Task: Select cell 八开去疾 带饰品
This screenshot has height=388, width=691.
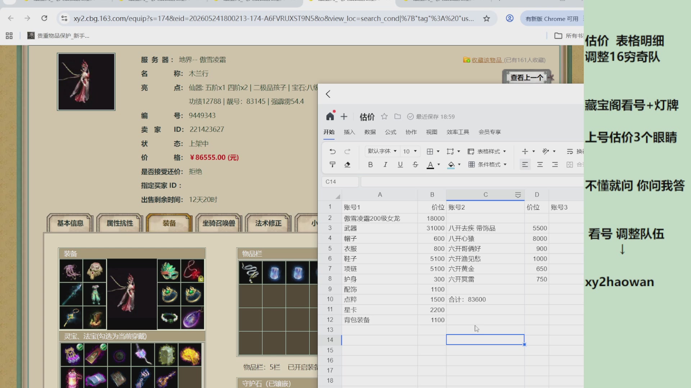Action: click(485, 228)
